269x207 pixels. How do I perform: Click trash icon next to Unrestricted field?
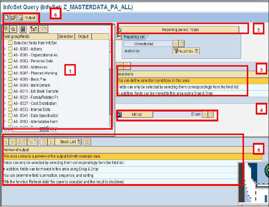coord(182,44)
